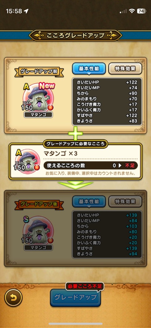Tap the round back arrow button
The height and width of the screenshot is (328, 151).
tap(13, 298)
